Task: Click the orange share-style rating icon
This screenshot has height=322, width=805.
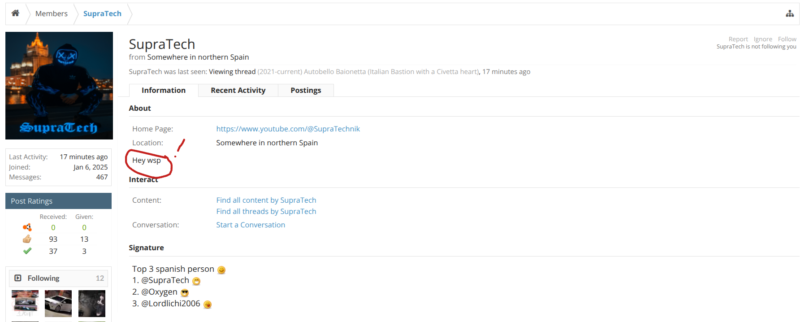Action: click(27, 227)
